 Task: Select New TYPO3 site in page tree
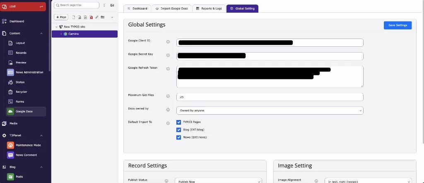(75, 27)
